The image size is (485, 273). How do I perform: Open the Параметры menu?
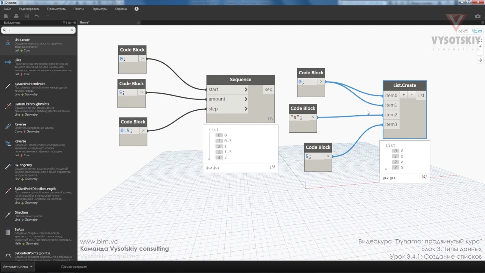99,9
